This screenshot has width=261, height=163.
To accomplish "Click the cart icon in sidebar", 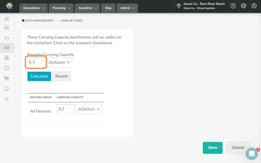I will [x=6, y=37].
